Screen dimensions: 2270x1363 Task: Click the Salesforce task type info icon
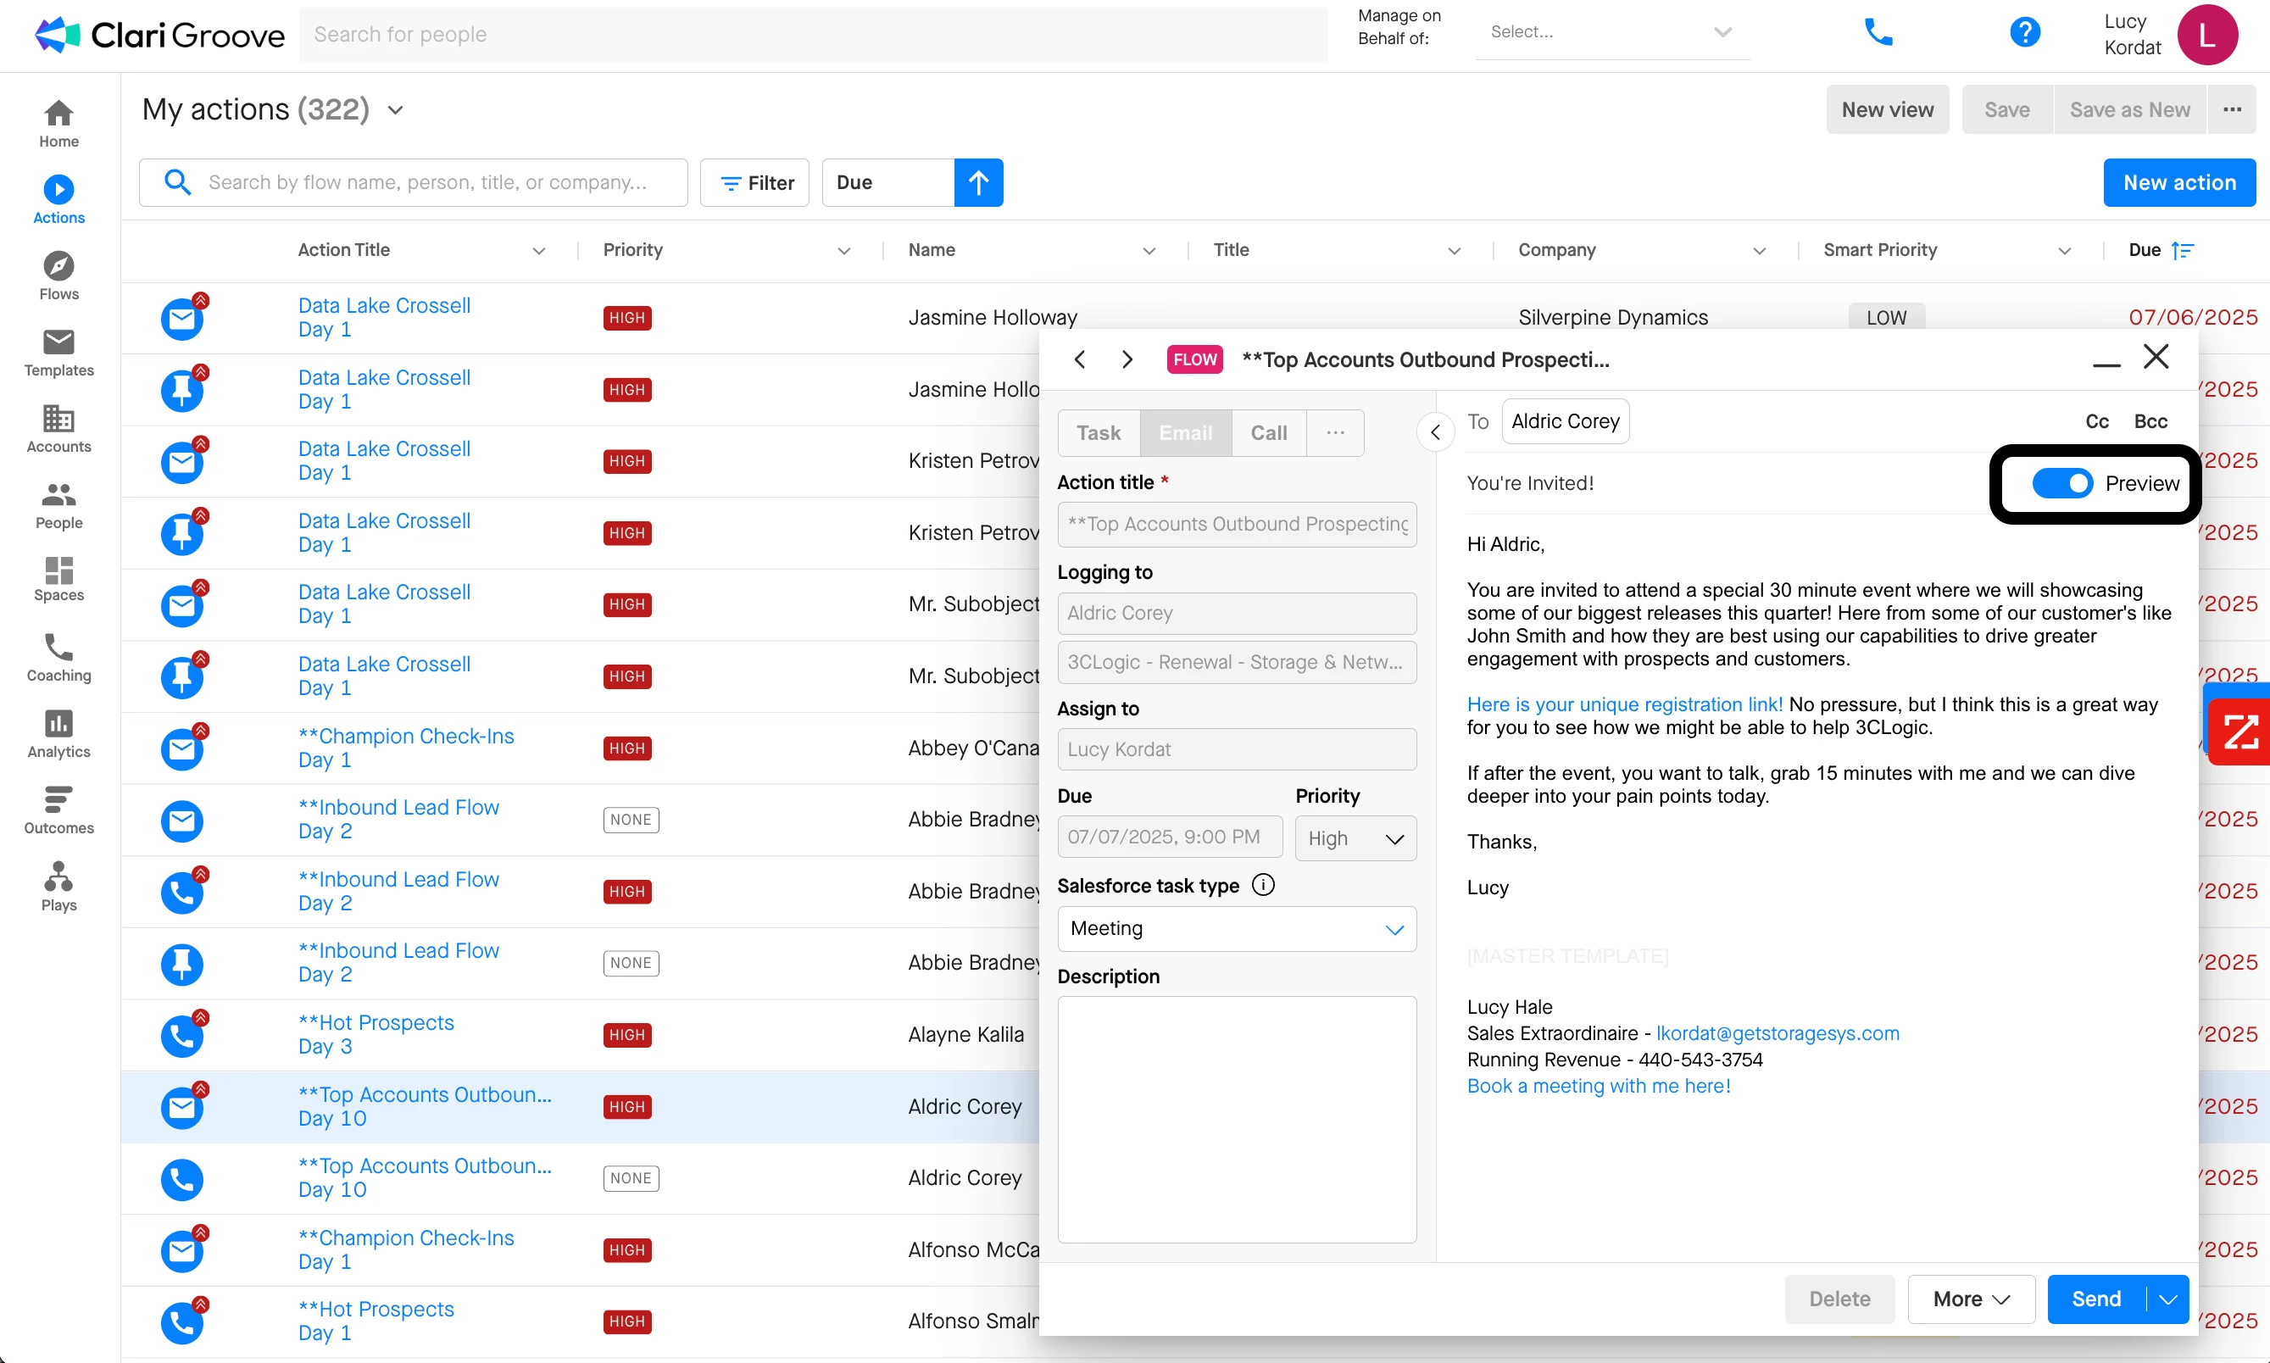pyautogui.click(x=1264, y=884)
